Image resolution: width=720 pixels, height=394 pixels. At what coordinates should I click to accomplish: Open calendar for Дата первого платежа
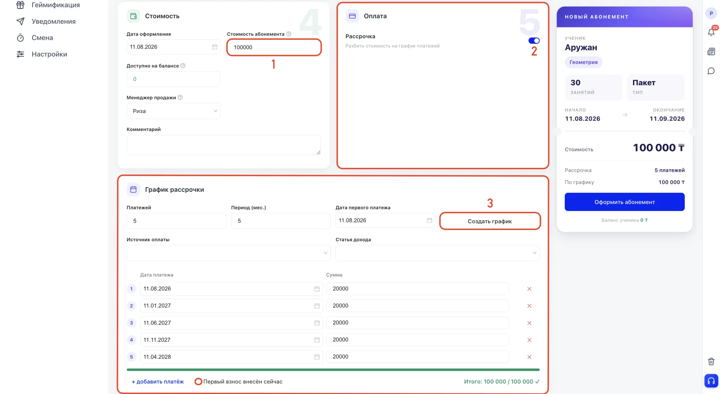429,220
